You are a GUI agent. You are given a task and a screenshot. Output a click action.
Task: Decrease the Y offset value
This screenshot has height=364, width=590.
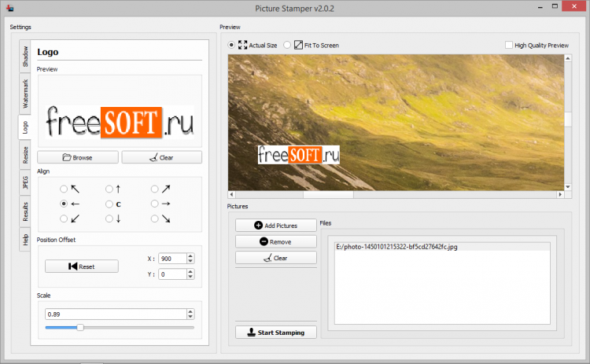(x=190, y=277)
